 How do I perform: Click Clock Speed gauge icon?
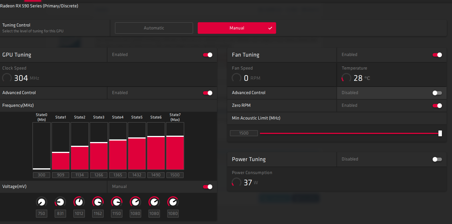(7, 78)
